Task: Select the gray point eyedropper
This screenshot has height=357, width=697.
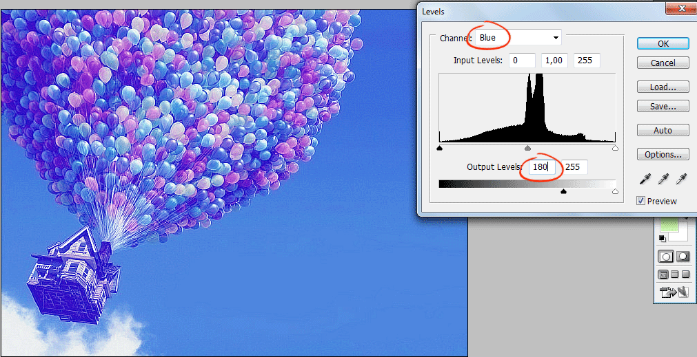Action: click(x=663, y=179)
